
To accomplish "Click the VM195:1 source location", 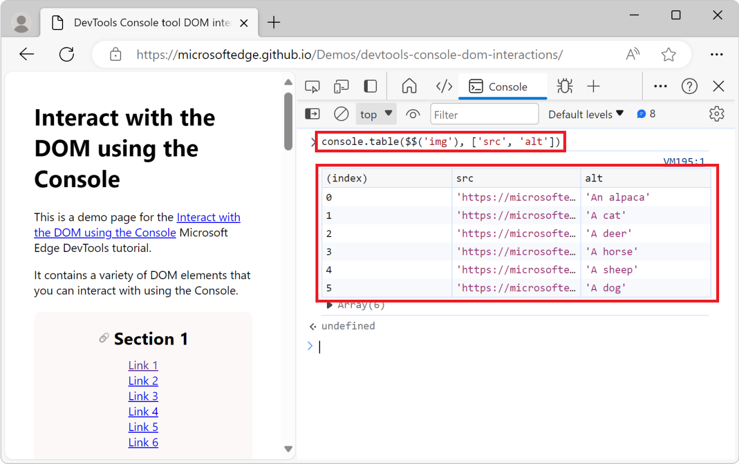I will pos(683,161).
